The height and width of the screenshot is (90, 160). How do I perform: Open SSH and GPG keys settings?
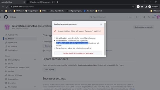(x=13, y=75)
